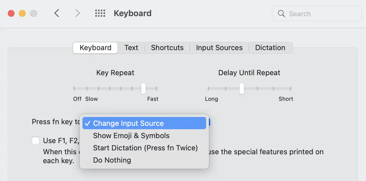Open the show-all-preferences grid icon
Screen dimensions: 366x181
click(x=100, y=13)
